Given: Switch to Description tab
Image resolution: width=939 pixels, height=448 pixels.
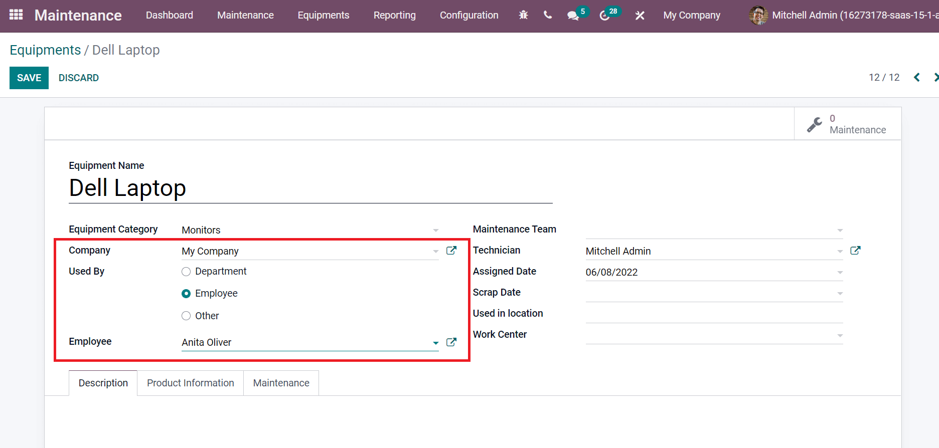Looking at the screenshot, I should [103, 383].
